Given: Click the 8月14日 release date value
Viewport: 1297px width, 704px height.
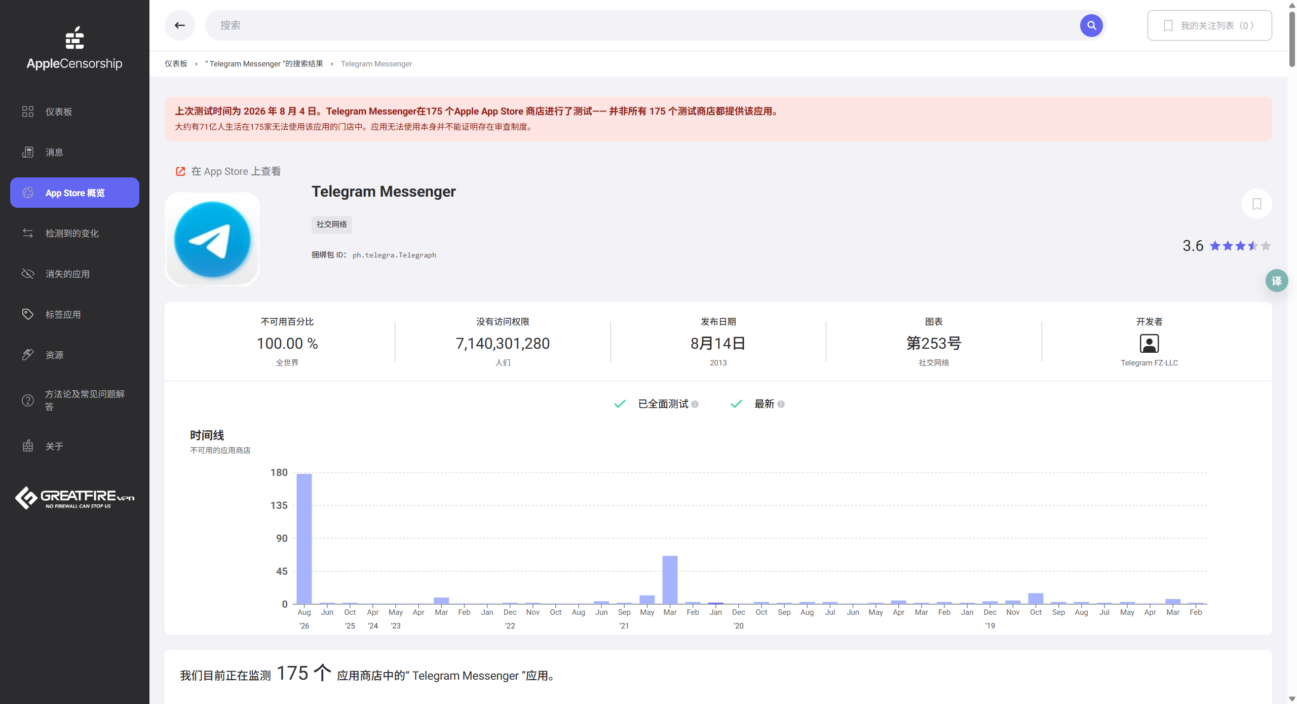Looking at the screenshot, I should 718,344.
